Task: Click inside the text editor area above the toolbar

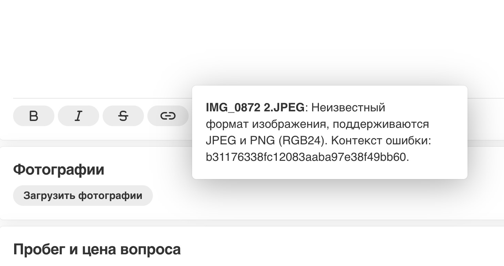Action: (x=103, y=52)
